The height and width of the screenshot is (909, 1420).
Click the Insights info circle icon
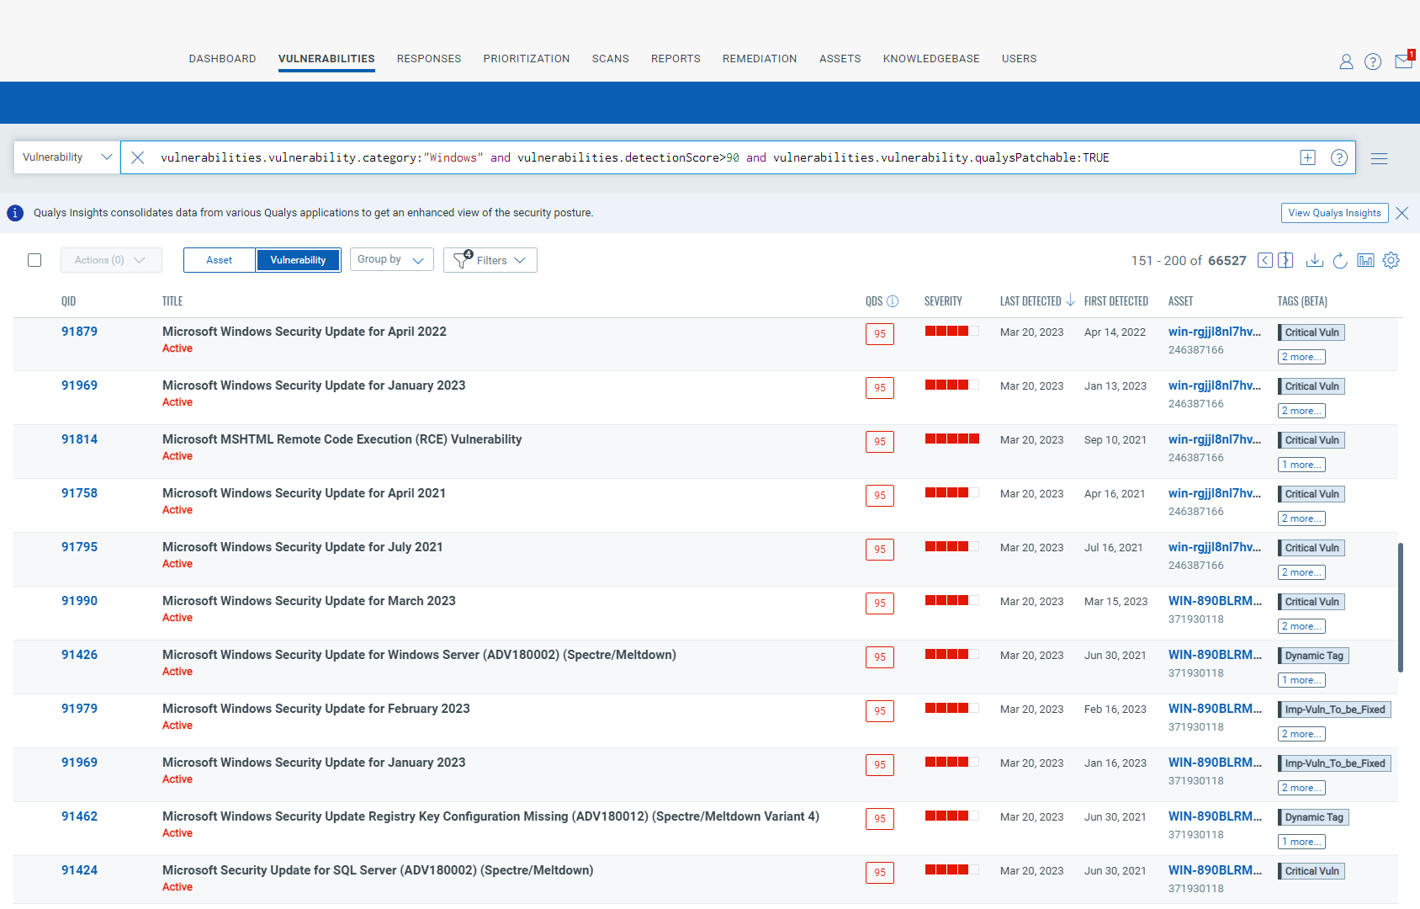coord(15,213)
